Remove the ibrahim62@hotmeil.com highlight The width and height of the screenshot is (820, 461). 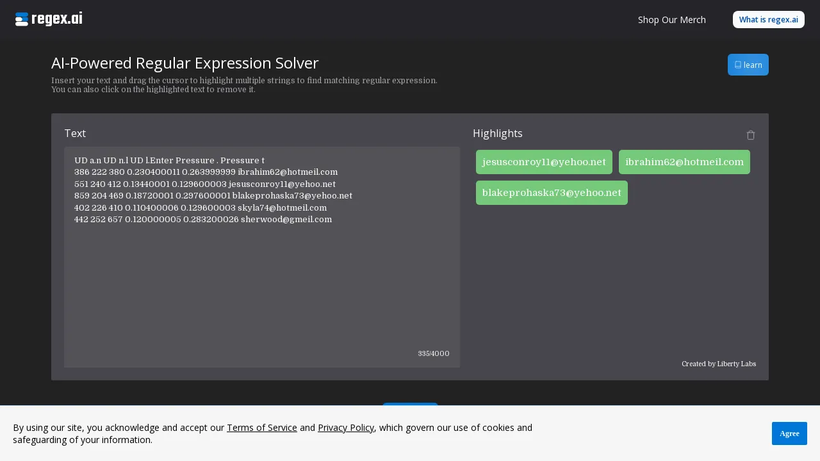point(684,162)
